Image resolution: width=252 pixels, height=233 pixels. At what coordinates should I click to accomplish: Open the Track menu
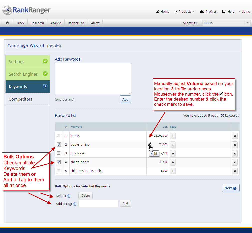coord(20,23)
